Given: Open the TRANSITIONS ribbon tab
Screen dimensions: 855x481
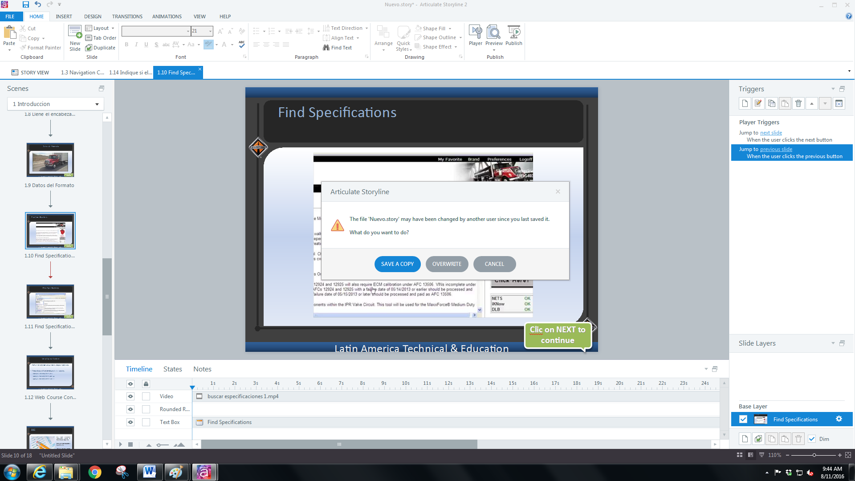Looking at the screenshot, I should 127,16.
